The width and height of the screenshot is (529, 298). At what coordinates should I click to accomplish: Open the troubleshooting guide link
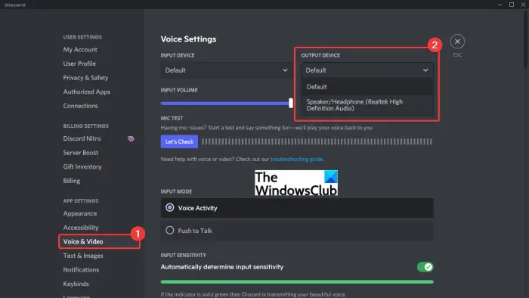point(296,159)
